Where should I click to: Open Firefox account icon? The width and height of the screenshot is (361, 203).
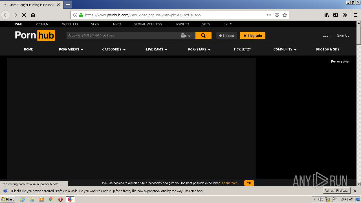click(345, 15)
